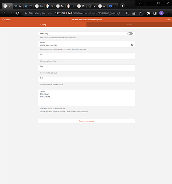This screenshot has height=184, width=172.
Task: Click the page title 'Edit Item Metadata: stateDescription'
Action: point(86,20)
